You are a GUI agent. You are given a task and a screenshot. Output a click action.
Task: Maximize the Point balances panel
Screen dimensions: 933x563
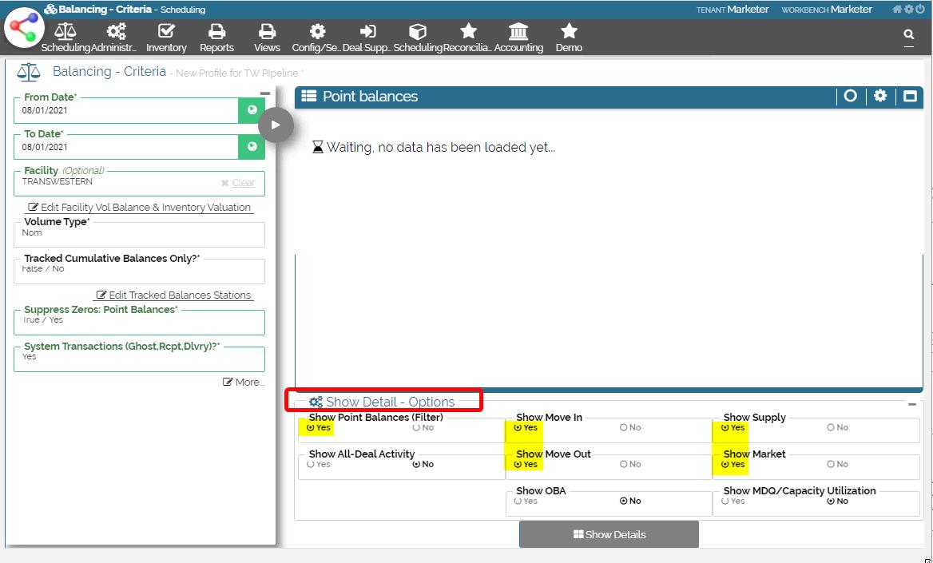[910, 96]
